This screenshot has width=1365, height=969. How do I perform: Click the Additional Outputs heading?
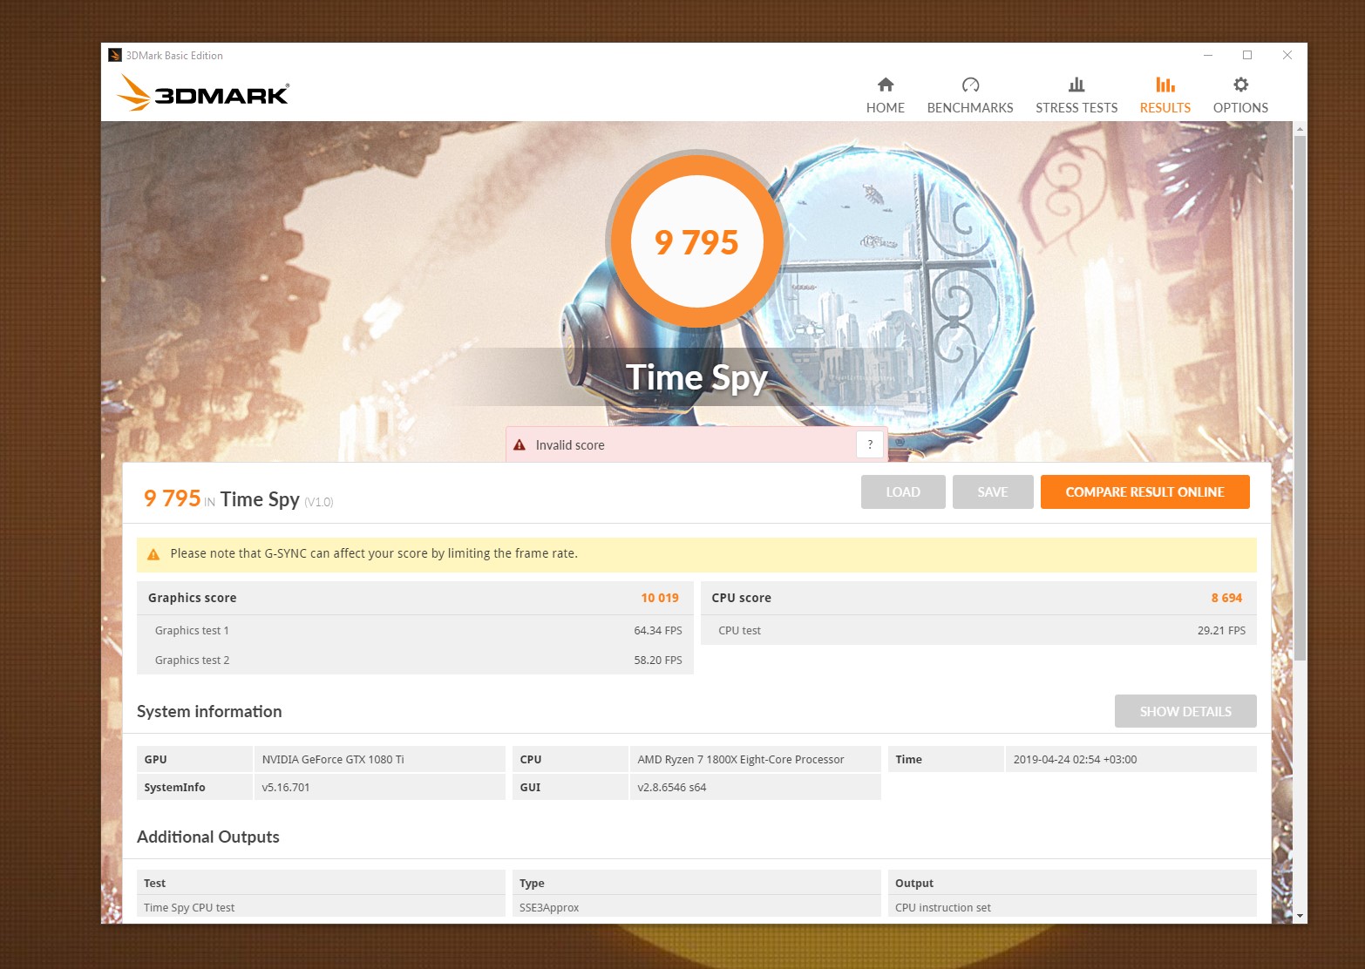208,837
